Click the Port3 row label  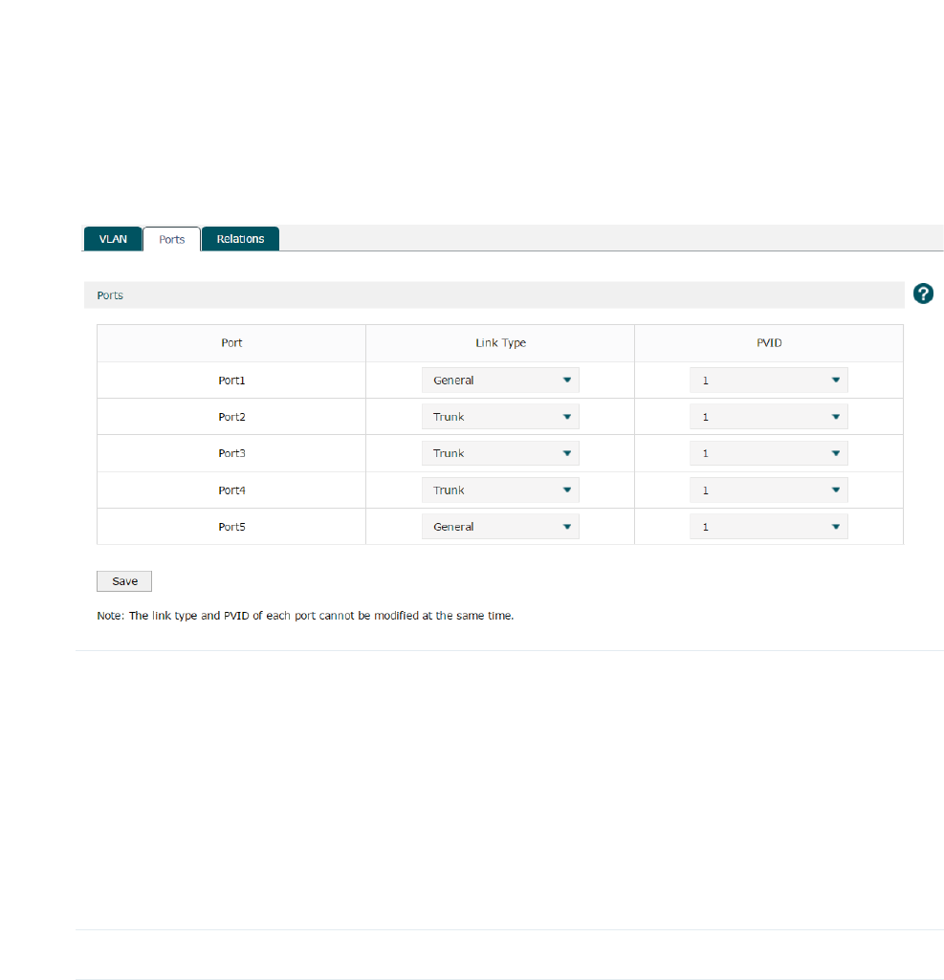coord(231,453)
